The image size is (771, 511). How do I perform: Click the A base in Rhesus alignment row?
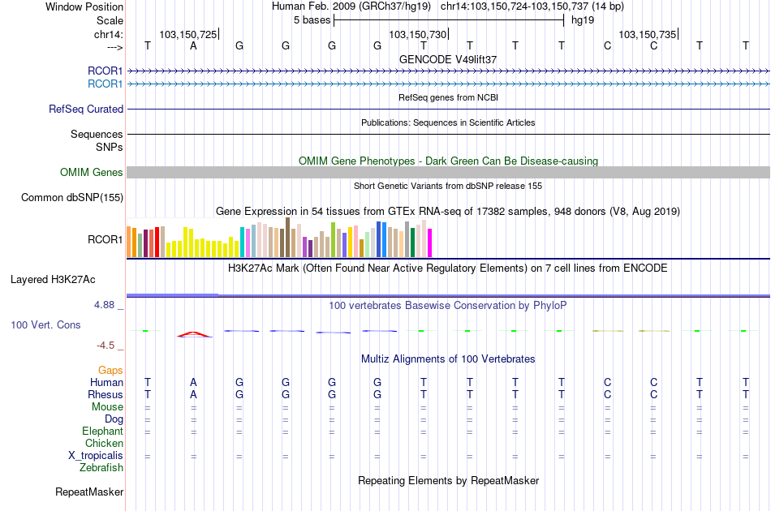click(x=193, y=394)
